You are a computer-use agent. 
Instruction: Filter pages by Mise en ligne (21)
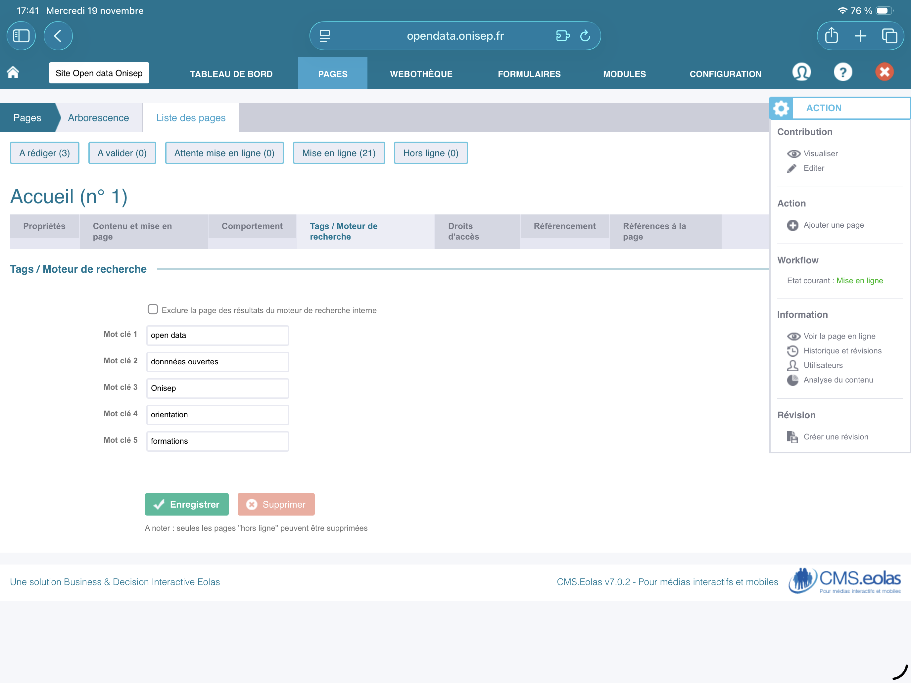(x=339, y=153)
